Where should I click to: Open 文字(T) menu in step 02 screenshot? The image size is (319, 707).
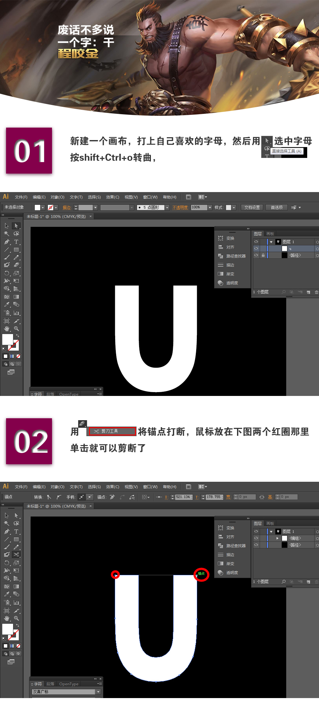(x=76, y=487)
